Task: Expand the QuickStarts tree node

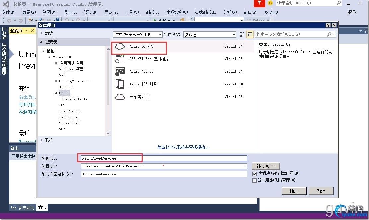Action: coord(62,99)
